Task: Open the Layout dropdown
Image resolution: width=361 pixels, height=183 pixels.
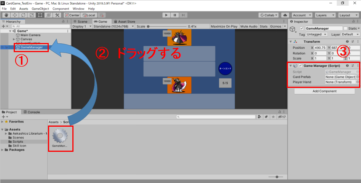Action: pyautogui.click(x=349, y=15)
